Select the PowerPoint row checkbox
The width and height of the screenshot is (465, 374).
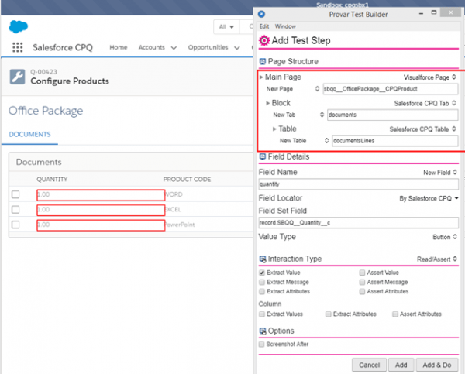(x=15, y=225)
